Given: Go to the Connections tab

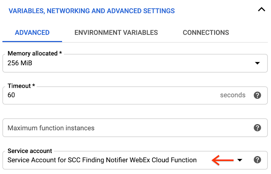Looking at the screenshot, I should (x=206, y=33).
